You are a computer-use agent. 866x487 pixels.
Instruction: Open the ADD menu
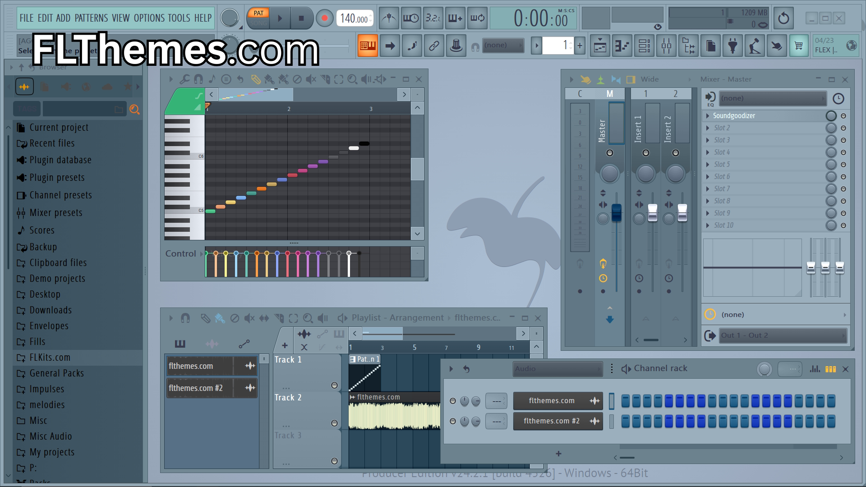coord(63,18)
